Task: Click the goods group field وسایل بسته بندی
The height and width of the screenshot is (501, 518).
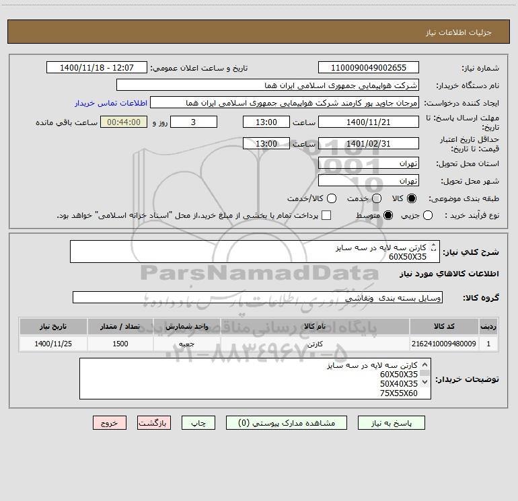Action: point(258,297)
